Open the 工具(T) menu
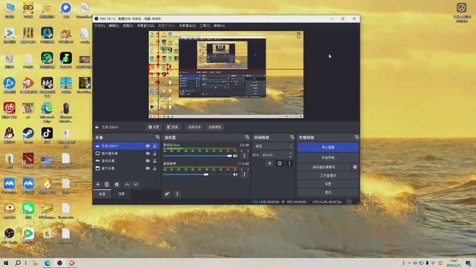The height and width of the screenshot is (268, 476). 205,26
